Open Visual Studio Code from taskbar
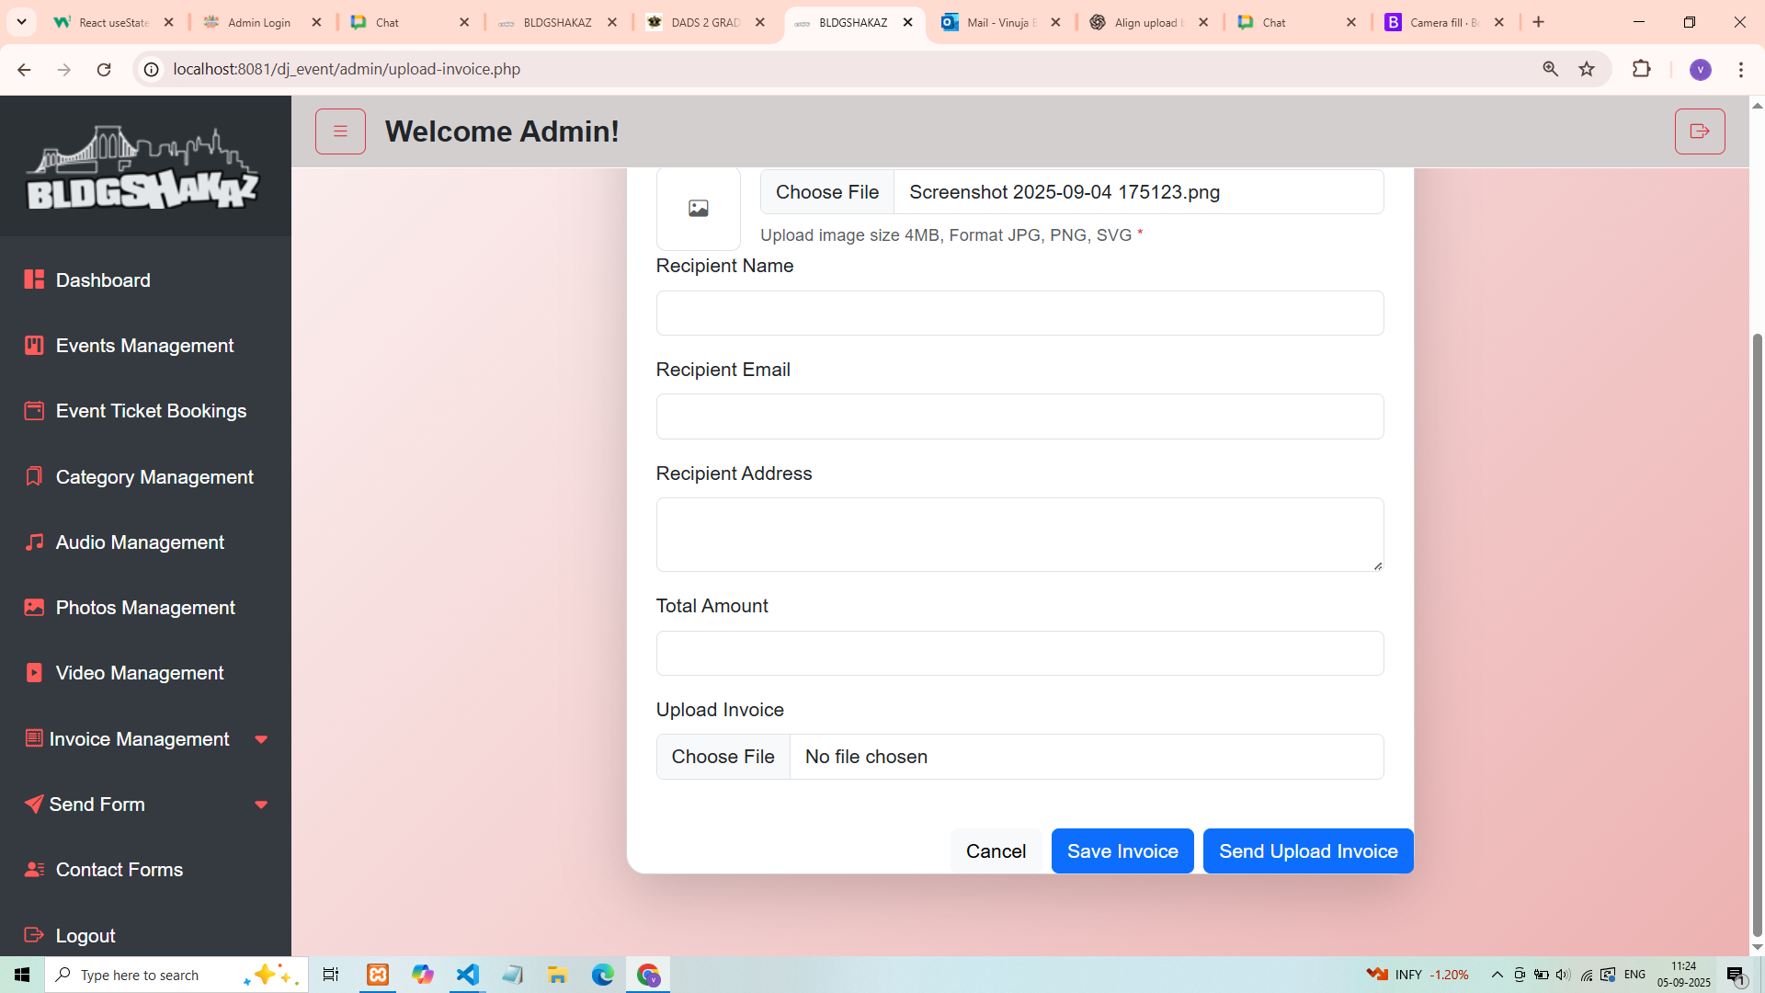Screen dimensions: 1765x993 click(x=467, y=975)
